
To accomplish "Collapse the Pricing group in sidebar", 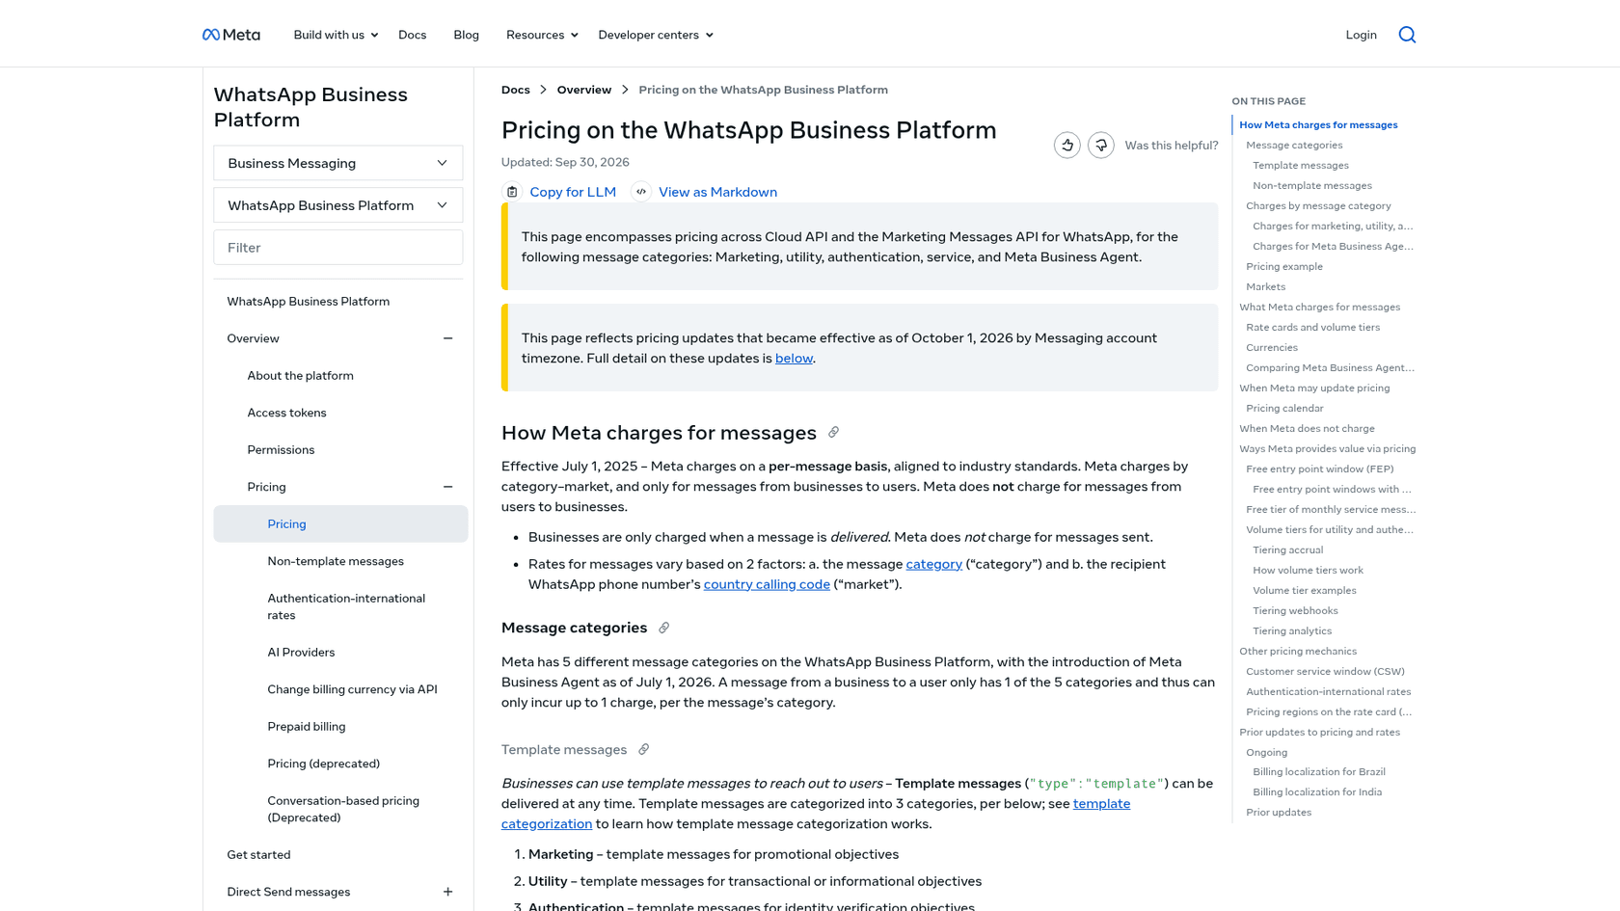I will point(447,487).
